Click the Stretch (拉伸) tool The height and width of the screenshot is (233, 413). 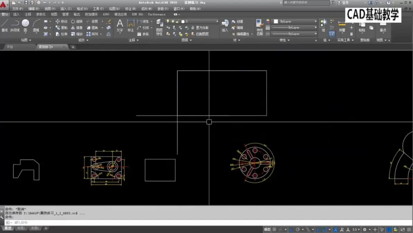pyautogui.click(x=62, y=34)
